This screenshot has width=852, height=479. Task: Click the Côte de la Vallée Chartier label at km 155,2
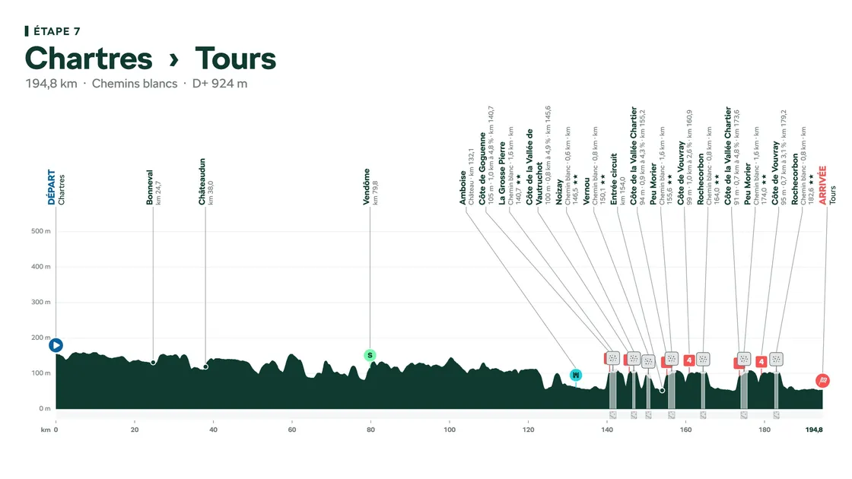click(x=638, y=156)
